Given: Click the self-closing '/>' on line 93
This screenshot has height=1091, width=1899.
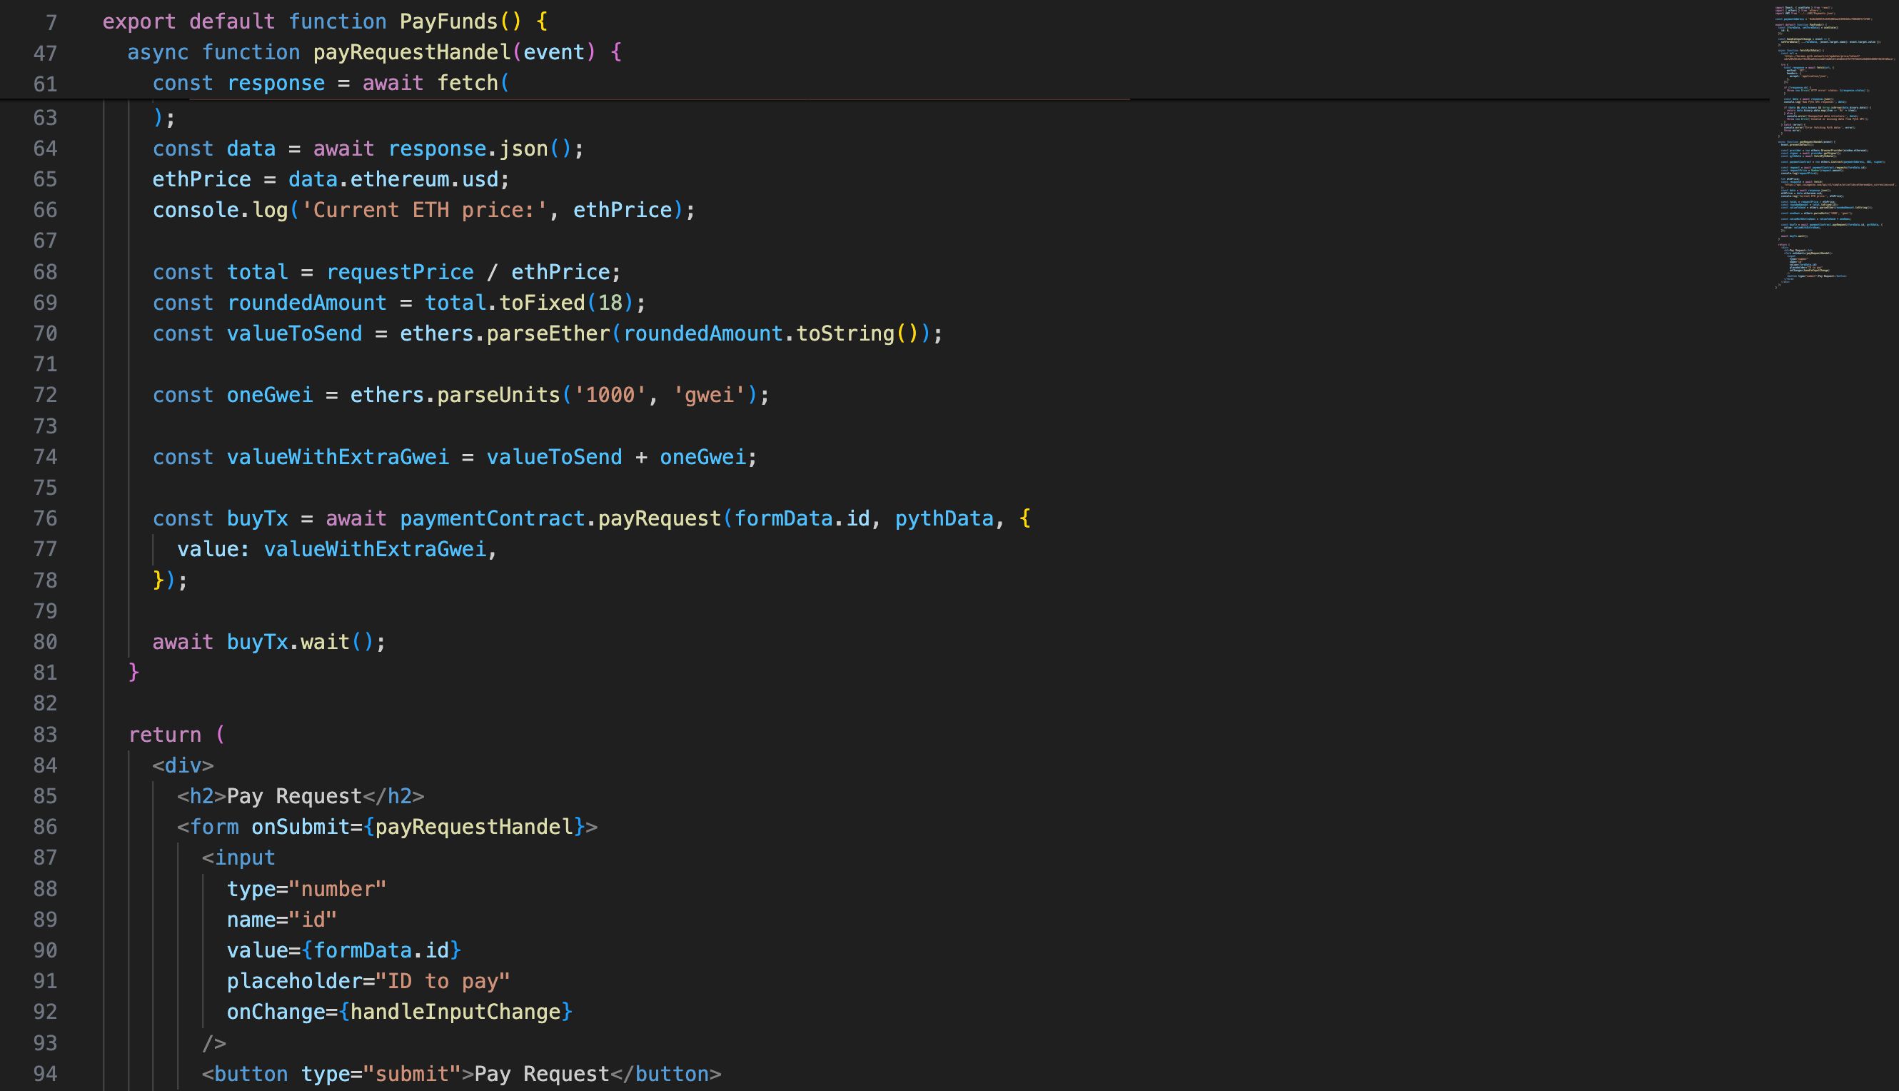Looking at the screenshot, I should [213, 1043].
